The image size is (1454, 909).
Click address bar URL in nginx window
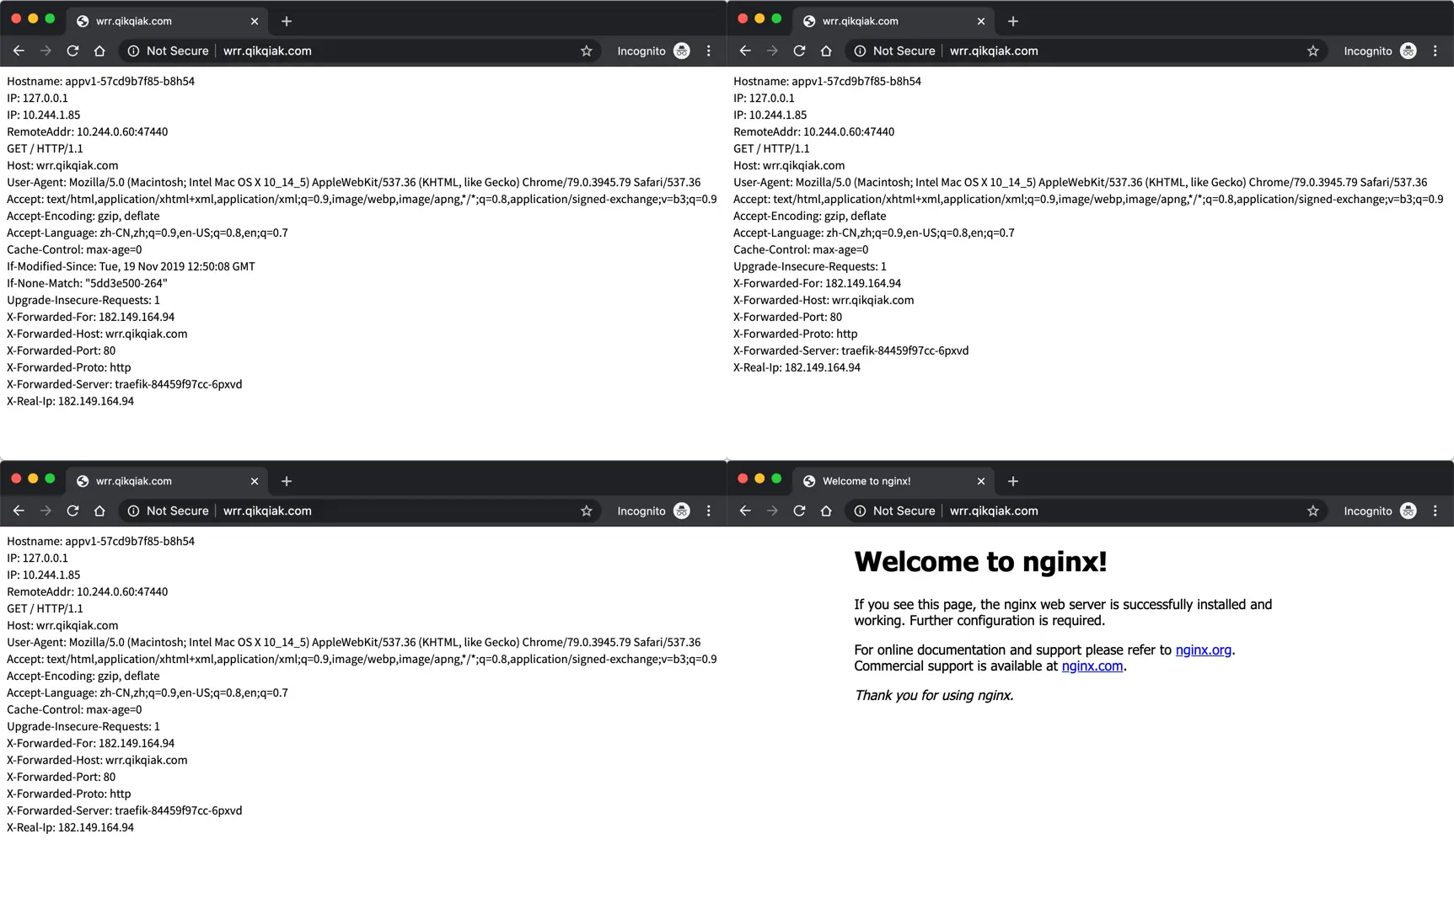994,511
